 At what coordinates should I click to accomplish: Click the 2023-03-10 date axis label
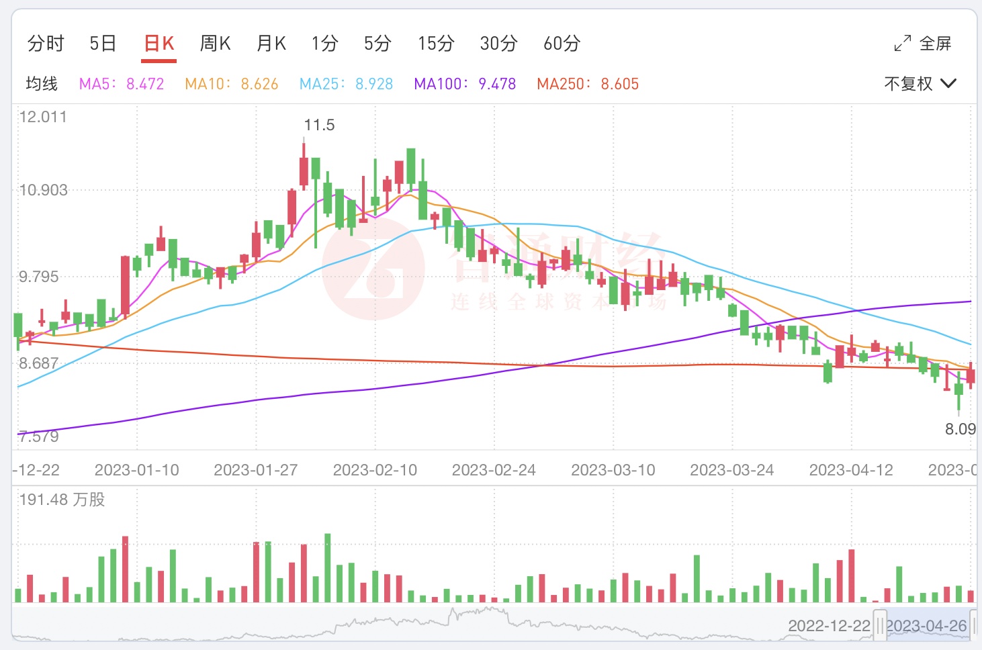tap(613, 470)
